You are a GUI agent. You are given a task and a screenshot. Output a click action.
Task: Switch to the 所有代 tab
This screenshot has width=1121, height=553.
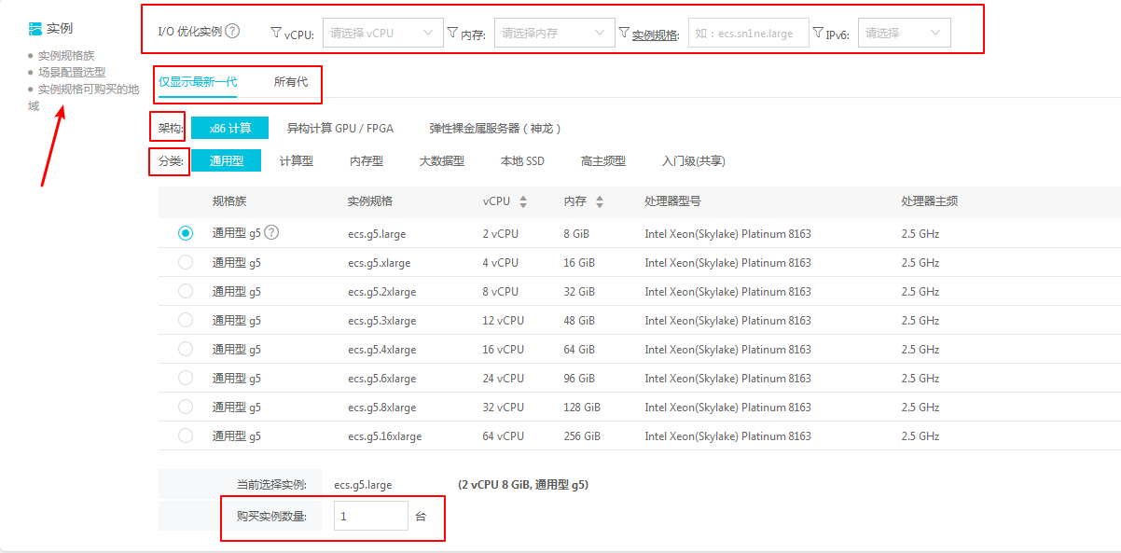pos(290,82)
